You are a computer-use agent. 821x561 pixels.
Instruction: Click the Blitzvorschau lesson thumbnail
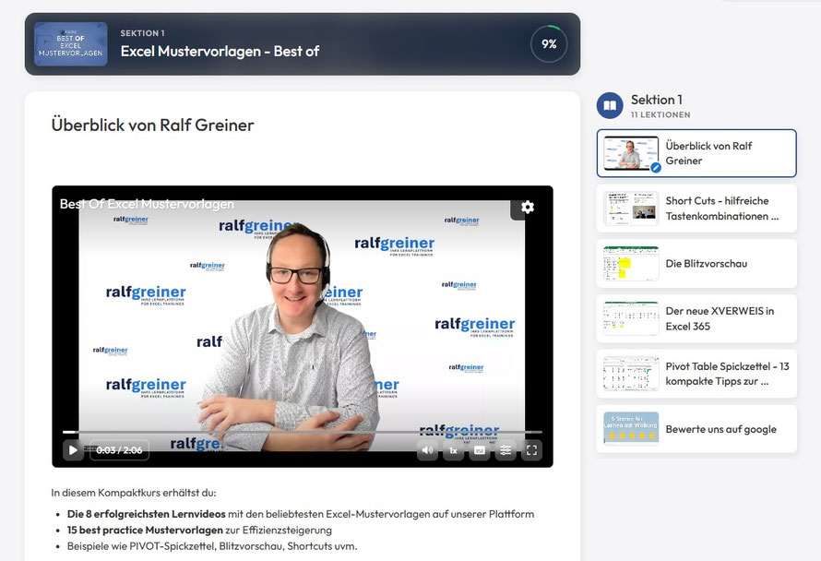point(631,264)
